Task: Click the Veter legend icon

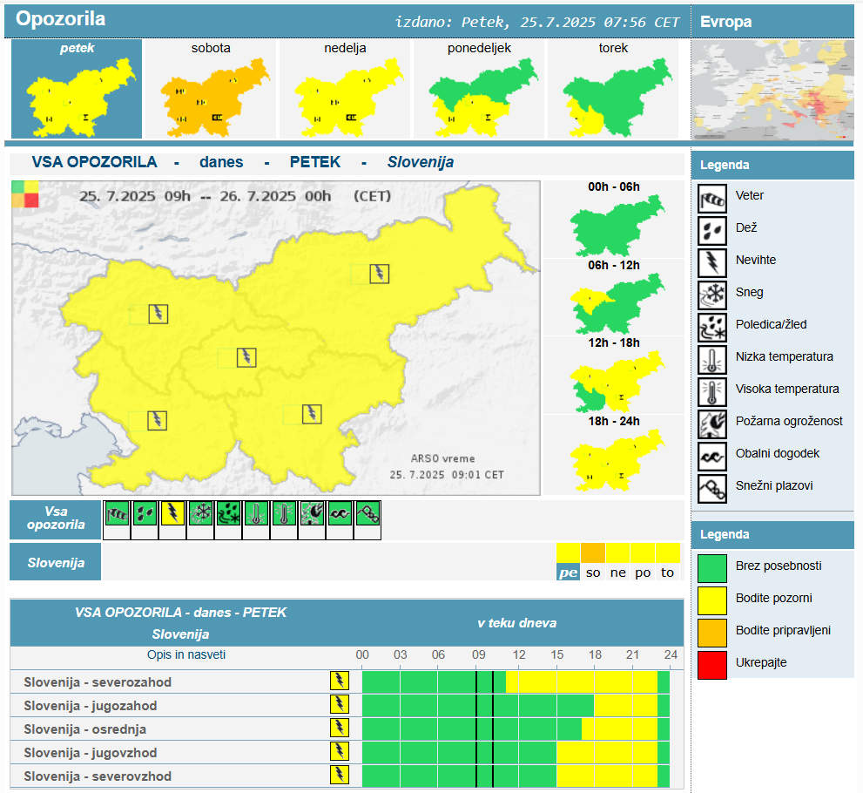Action: pyautogui.click(x=712, y=199)
